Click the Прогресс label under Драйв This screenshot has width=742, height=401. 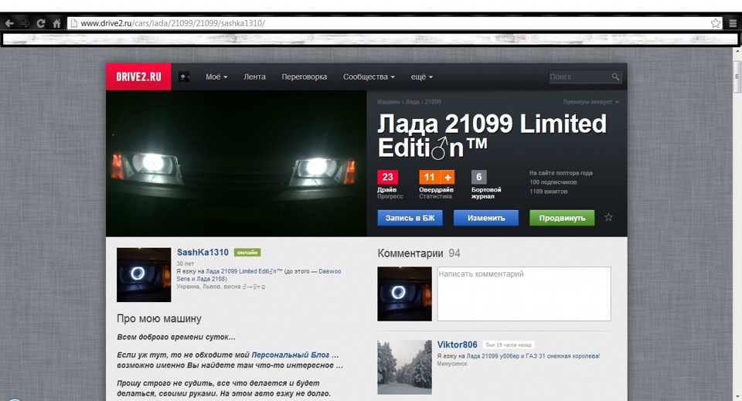(x=390, y=196)
